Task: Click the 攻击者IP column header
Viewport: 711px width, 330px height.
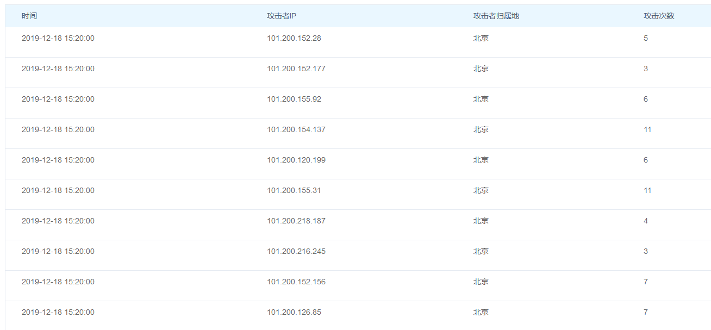Action: 281,16
